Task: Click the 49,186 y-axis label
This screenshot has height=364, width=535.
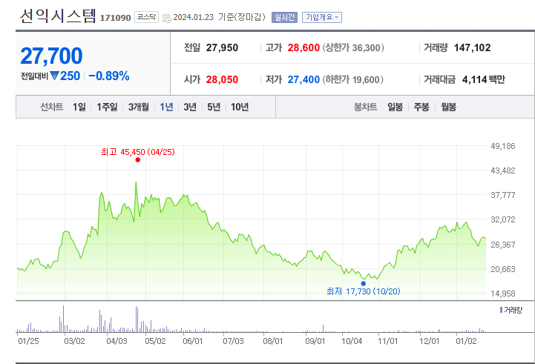Action: point(503,146)
